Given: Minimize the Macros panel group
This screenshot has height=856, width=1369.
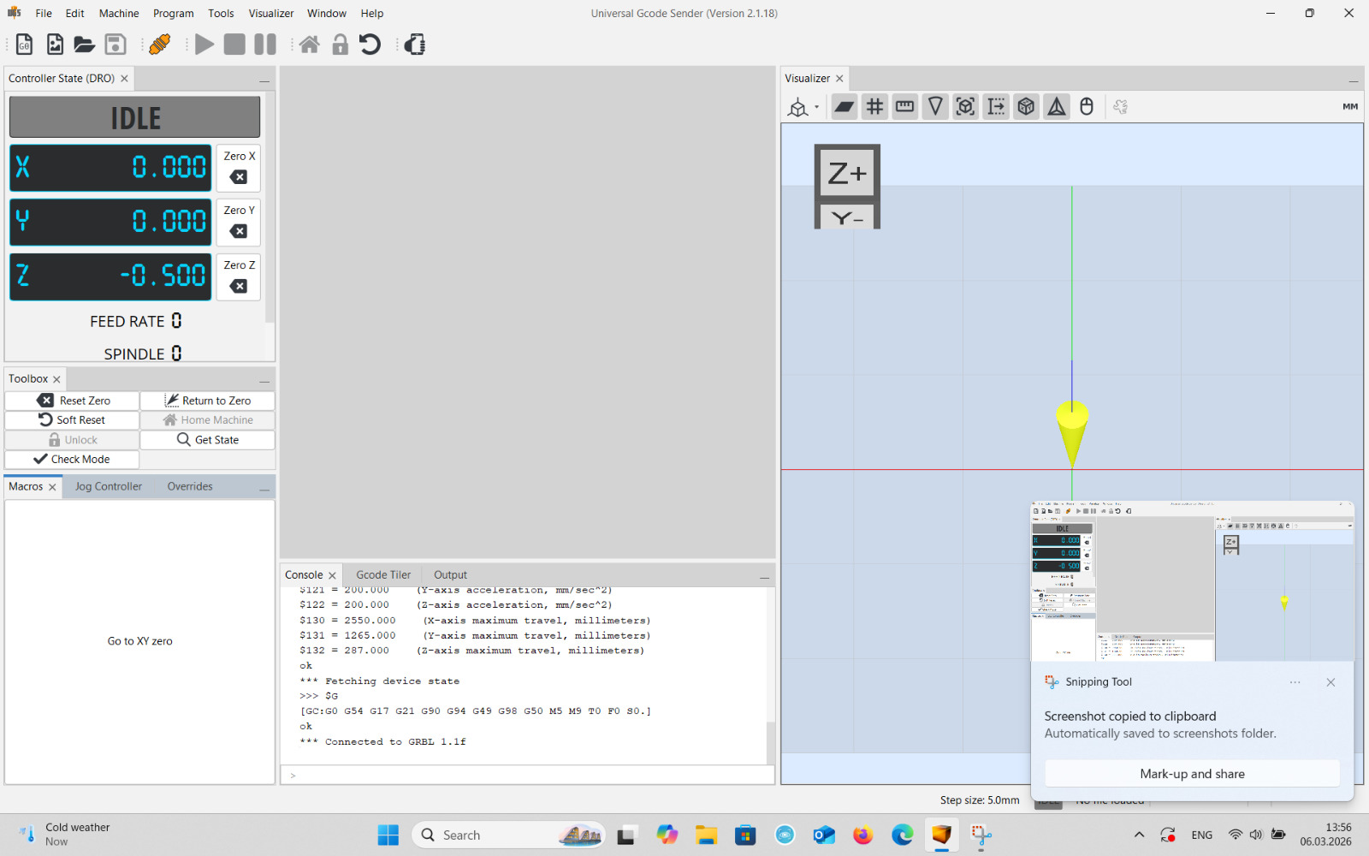Looking at the screenshot, I should click(x=264, y=490).
